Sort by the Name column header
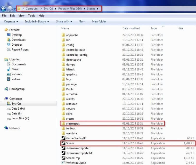 65,28
